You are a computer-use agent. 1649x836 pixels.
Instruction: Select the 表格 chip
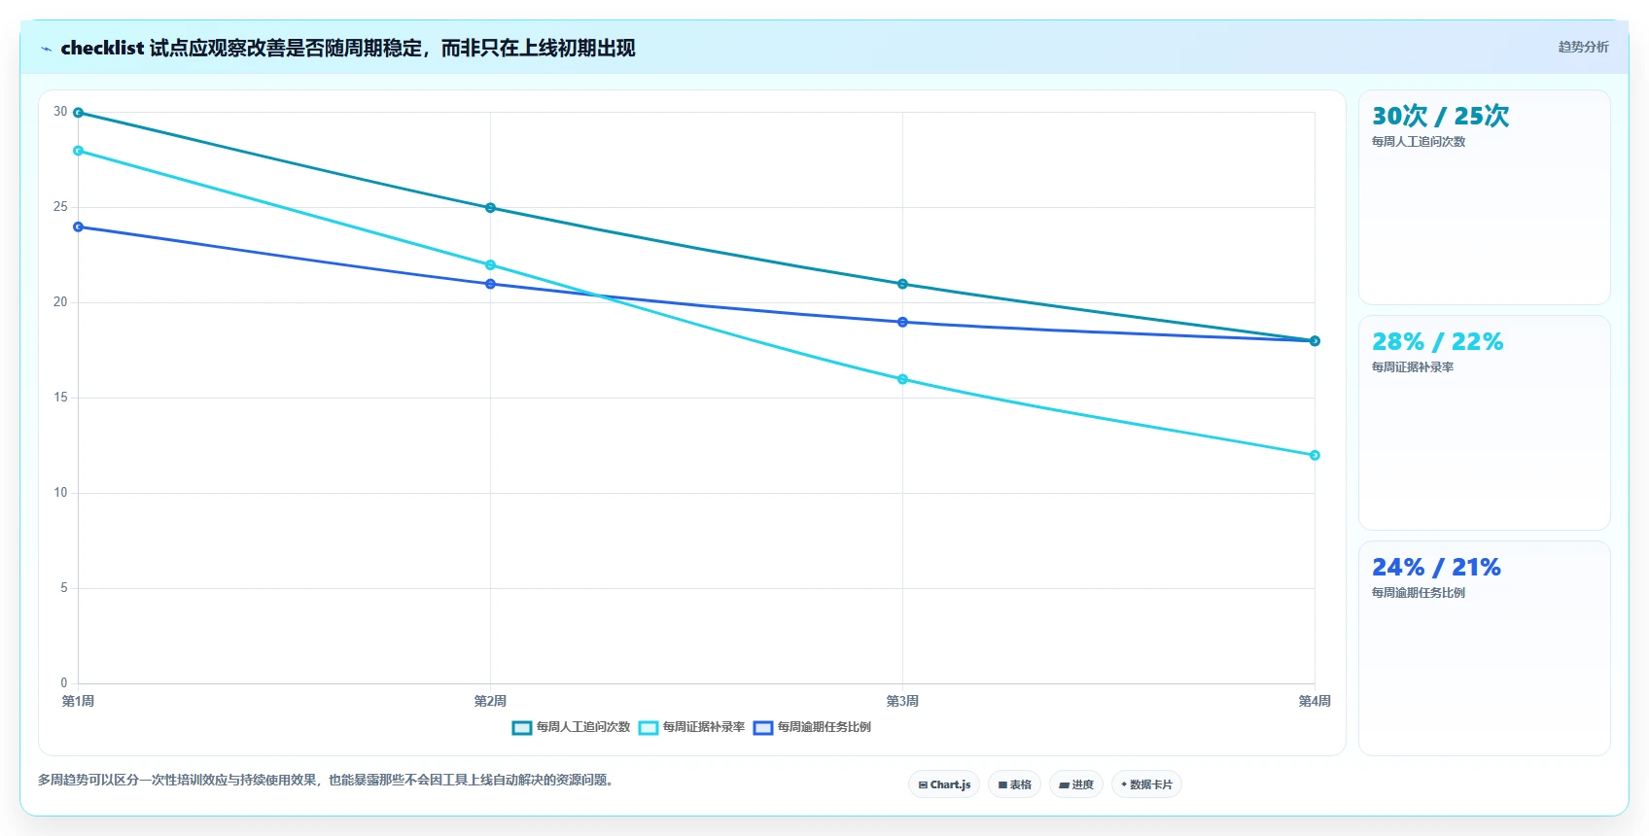point(1015,784)
